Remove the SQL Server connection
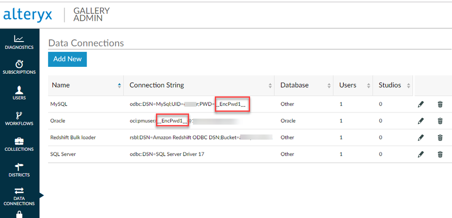Viewport: 452px width, 218px height. [440, 154]
